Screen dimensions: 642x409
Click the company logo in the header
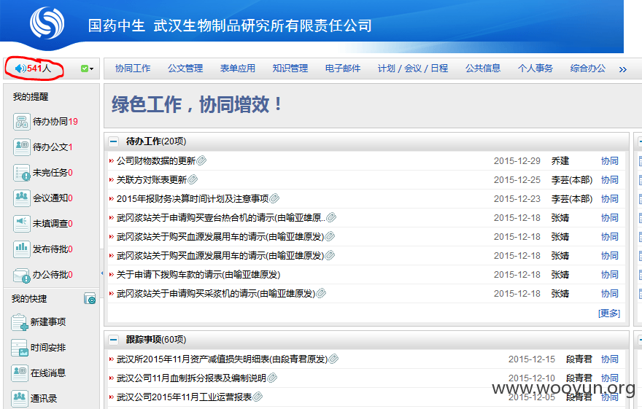point(47,23)
